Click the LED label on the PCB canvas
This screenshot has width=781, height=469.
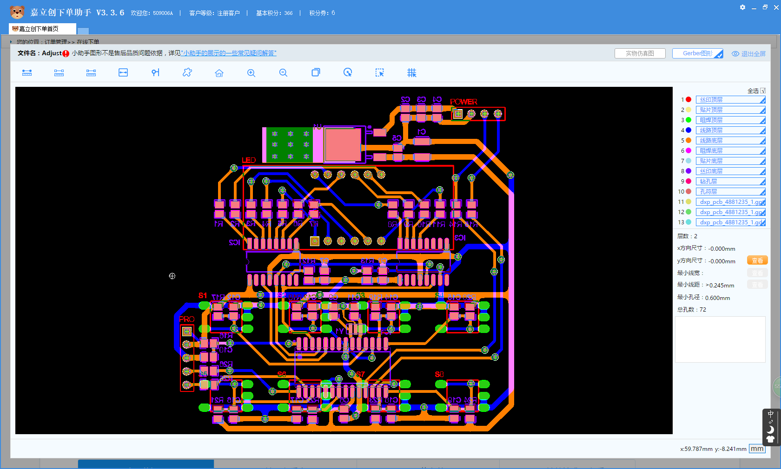249,160
